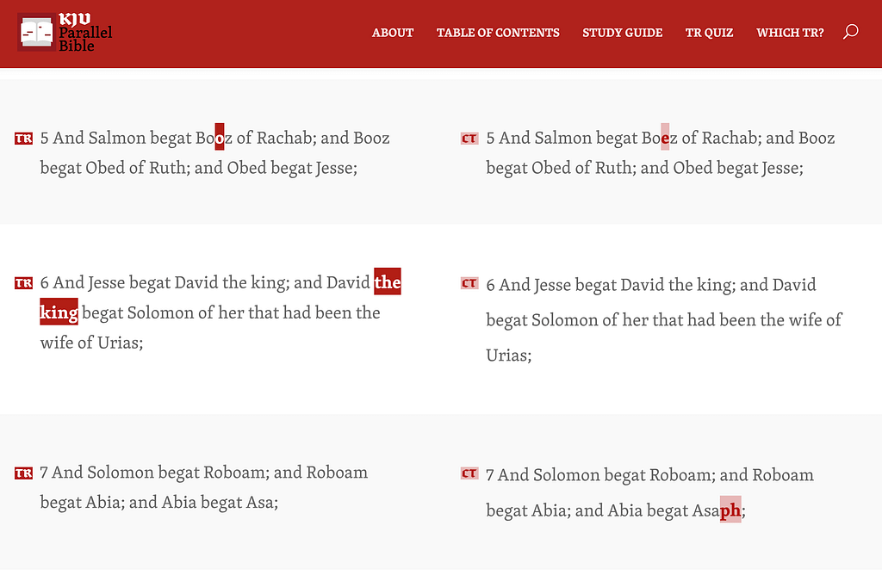Click the TR badge beside verse 6
This screenshot has width=882, height=581.
[23, 283]
